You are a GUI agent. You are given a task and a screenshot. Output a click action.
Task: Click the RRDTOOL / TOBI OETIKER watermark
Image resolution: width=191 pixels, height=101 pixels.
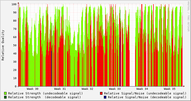coord(188,16)
